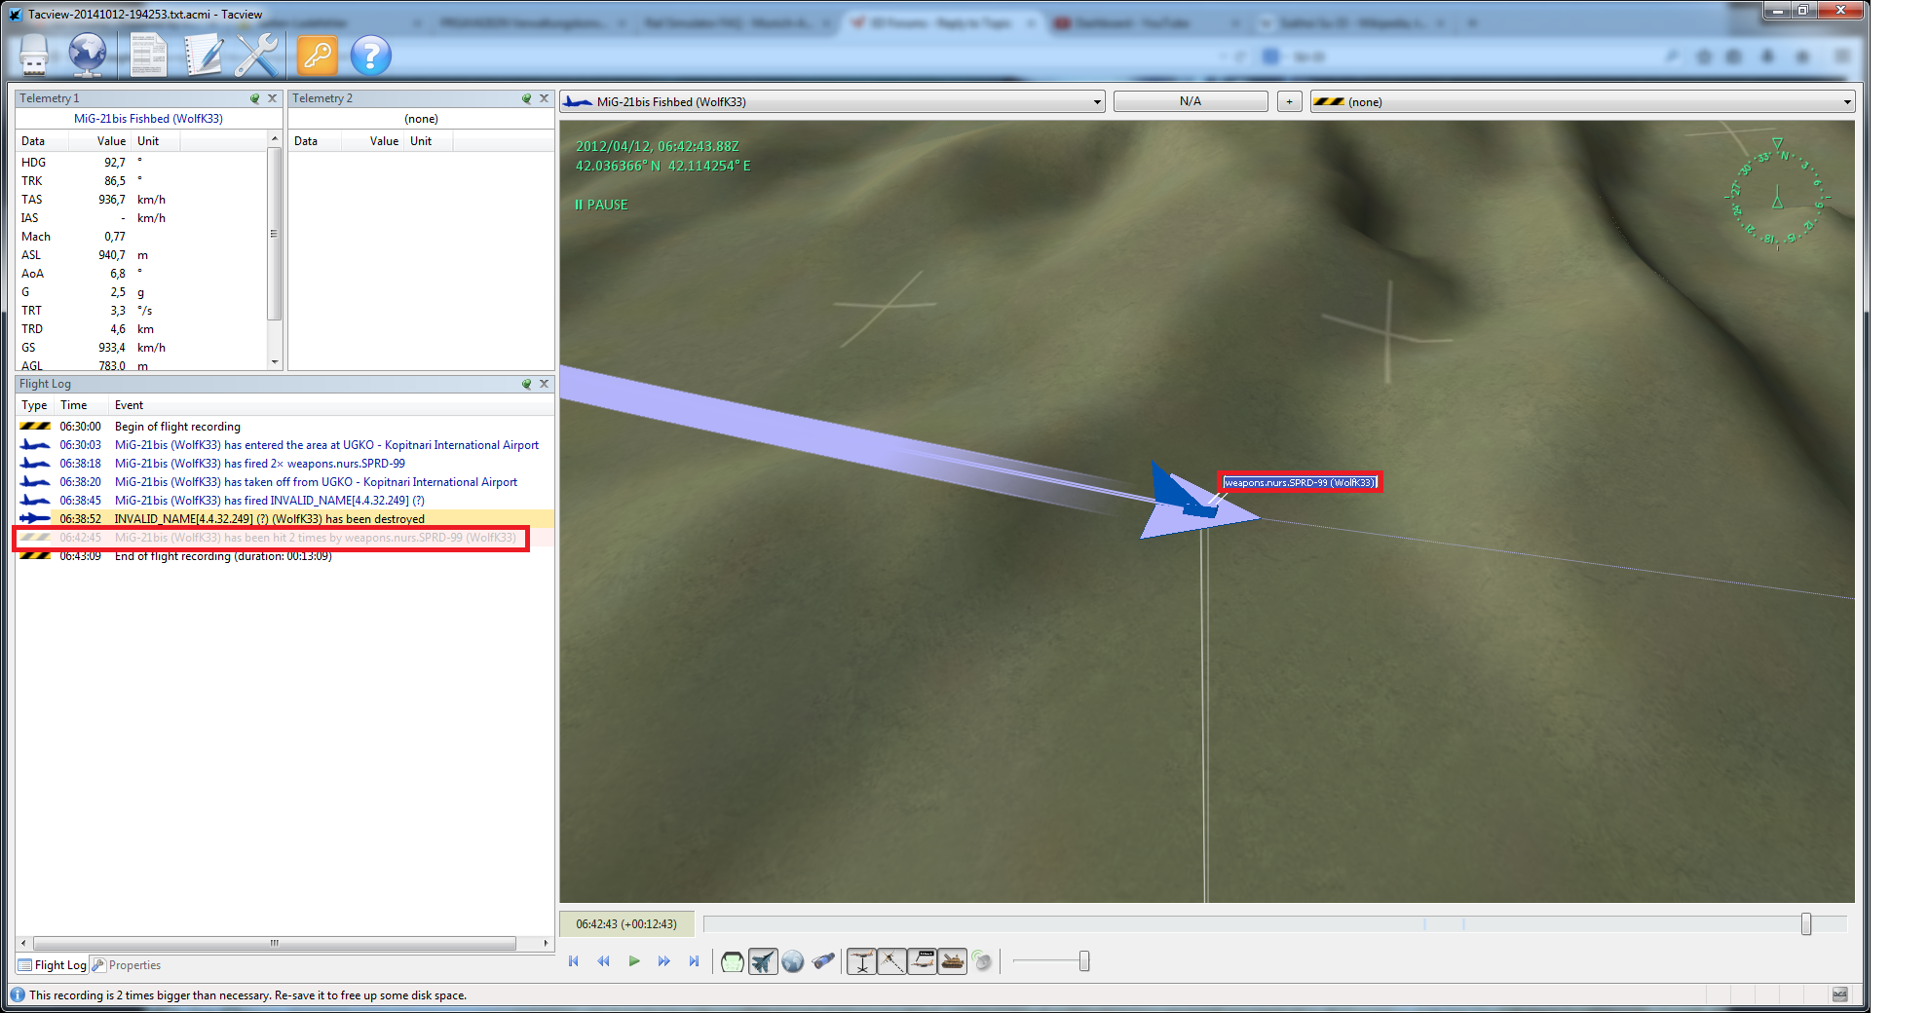Click the compass indicator in 3D view
Screen dimensions: 1929x1013
tap(1776, 198)
